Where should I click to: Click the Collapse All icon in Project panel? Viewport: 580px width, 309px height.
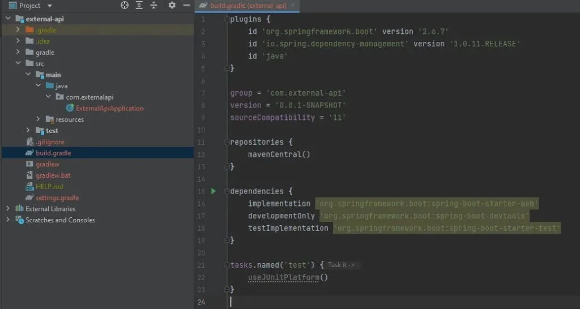tap(153, 6)
